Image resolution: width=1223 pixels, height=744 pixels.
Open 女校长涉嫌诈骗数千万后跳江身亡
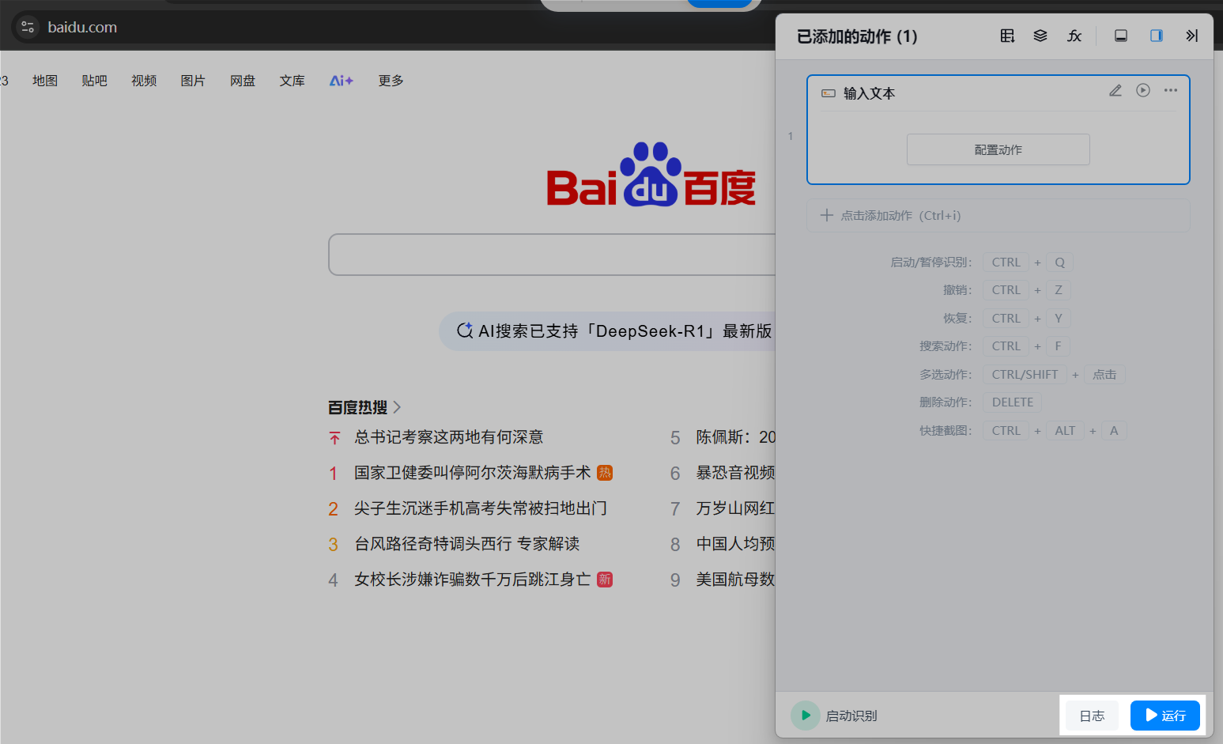point(472,580)
